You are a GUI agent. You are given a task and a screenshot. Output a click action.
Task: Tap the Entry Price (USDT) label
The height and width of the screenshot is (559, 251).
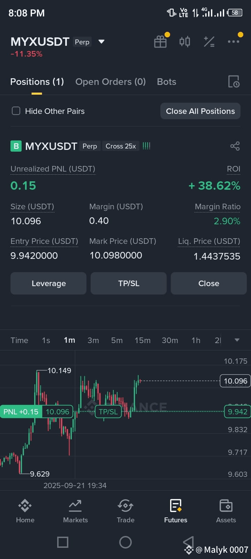click(x=44, y=241)
